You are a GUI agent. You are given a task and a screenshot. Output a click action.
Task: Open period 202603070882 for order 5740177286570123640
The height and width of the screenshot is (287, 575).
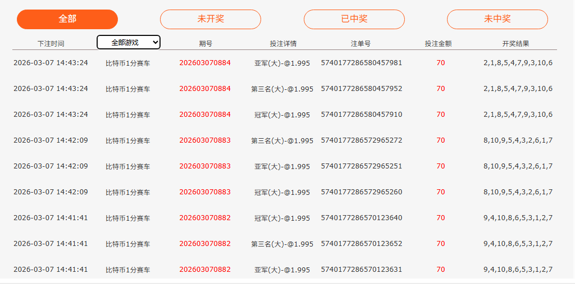tap(205, 218)
